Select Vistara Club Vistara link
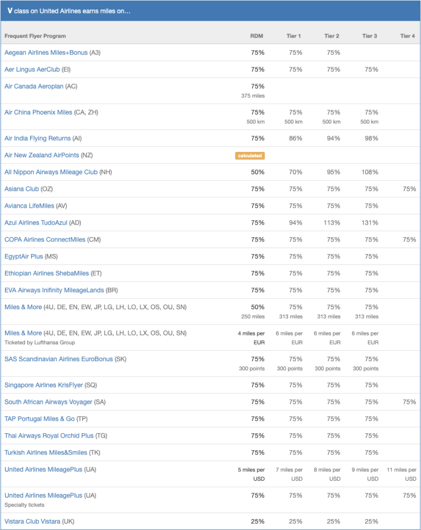Image resolution: width=421 pixels, height=530 pixels. (32, 521)
